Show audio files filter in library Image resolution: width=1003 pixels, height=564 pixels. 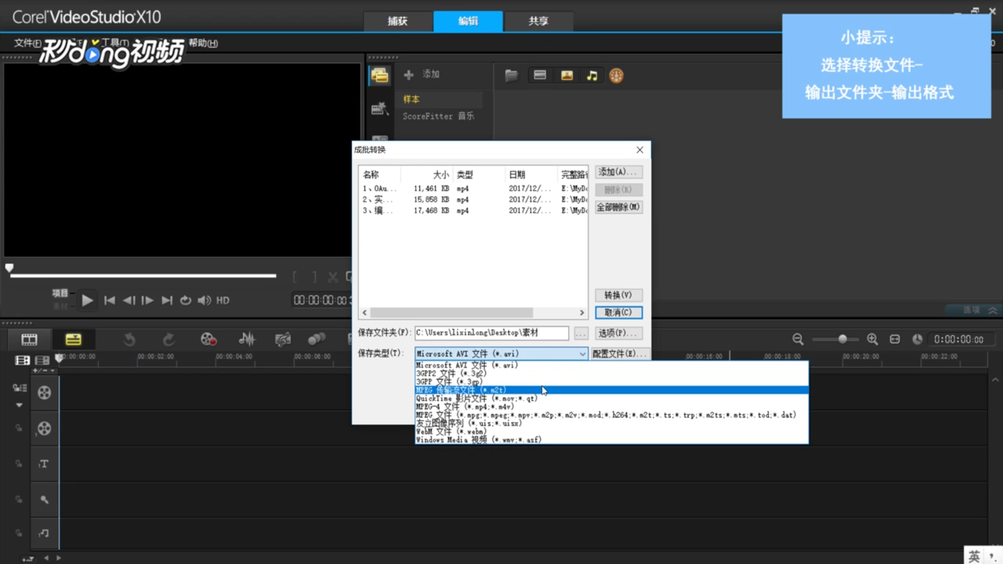[592, 76]
